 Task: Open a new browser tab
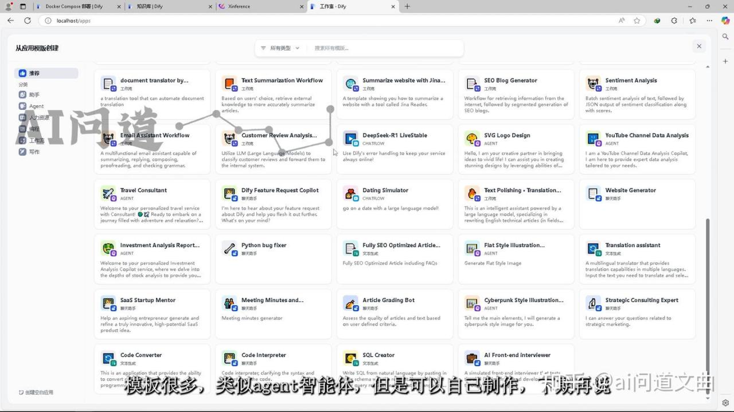407,6
